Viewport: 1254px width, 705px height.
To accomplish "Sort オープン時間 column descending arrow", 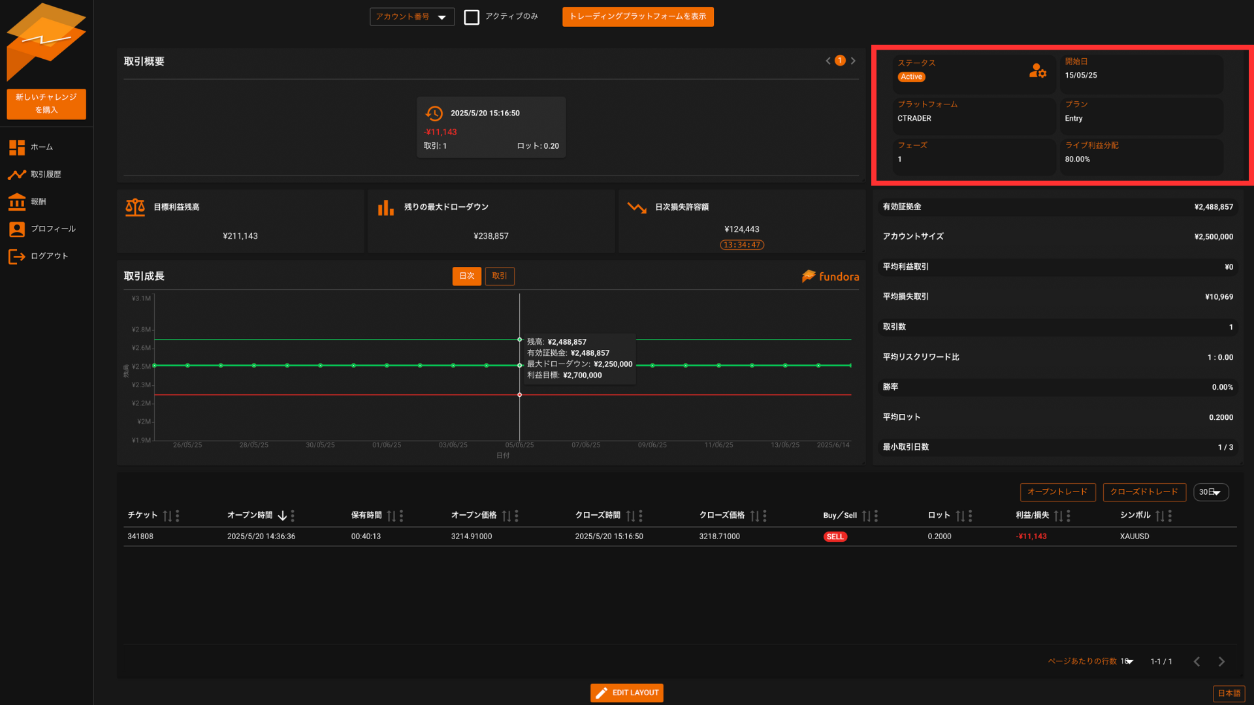I will 282,516.
